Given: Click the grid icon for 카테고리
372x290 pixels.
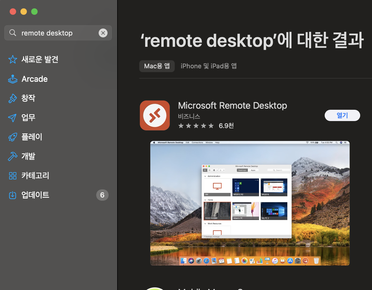Looking at the screenshot, I should tap(13, 176).
